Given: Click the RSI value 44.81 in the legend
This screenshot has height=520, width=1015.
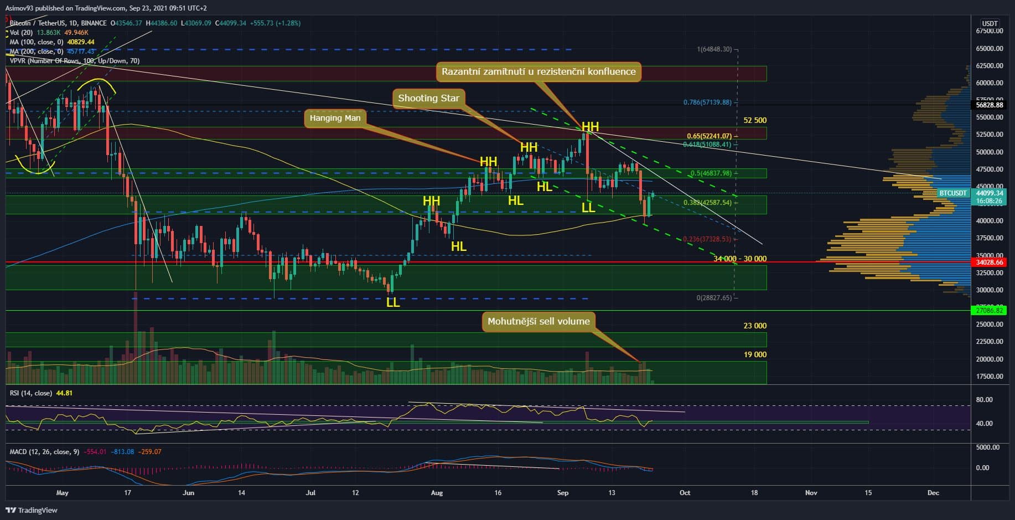Looking at the screenshot, I should click(x=65, y=393).
